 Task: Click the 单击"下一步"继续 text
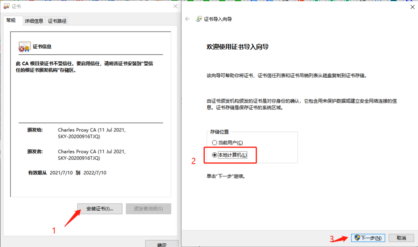[x=226, y=176]
